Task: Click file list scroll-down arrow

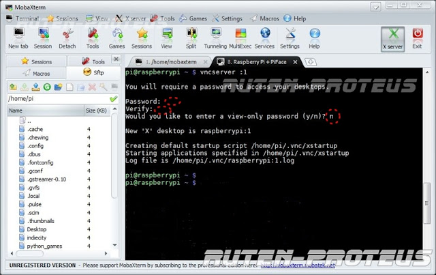Action: coord(114,245)
